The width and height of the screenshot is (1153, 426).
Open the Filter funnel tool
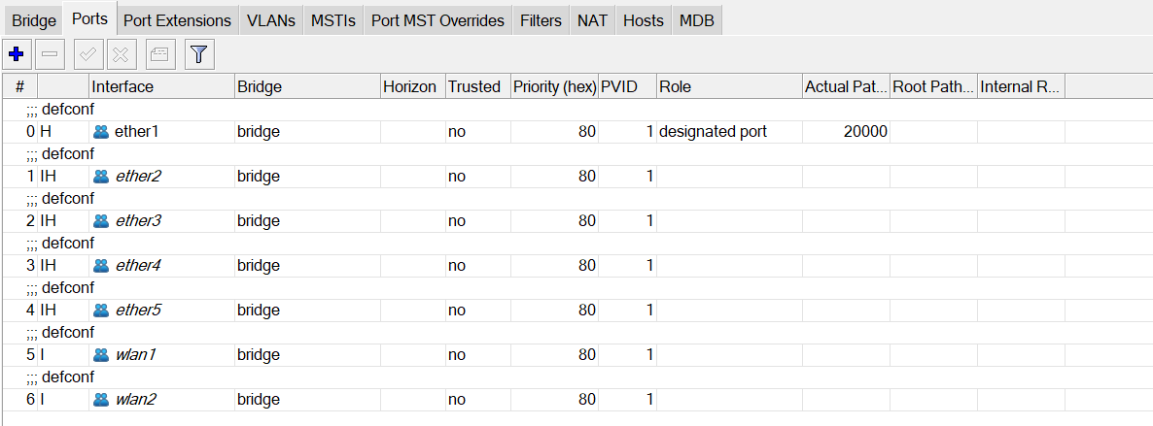click(x=198, y=54)
